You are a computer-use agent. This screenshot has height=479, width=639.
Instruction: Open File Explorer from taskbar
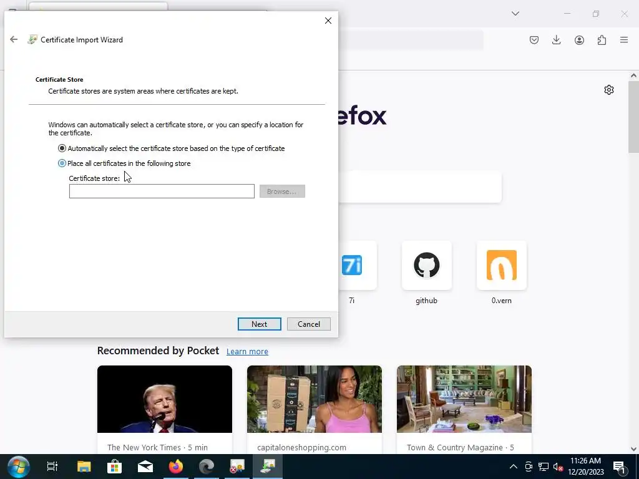click(84, 467)
